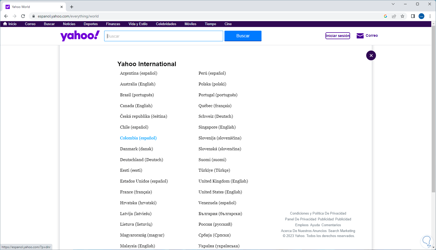436x250 pixels.
Task: Select Россия (русский)
Action: point(215,224)
